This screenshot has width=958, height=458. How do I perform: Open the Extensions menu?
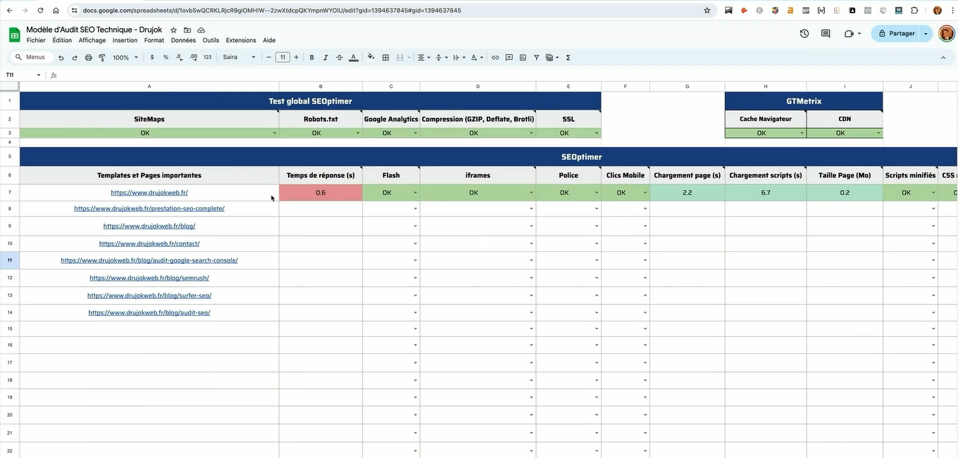point(241,41)
